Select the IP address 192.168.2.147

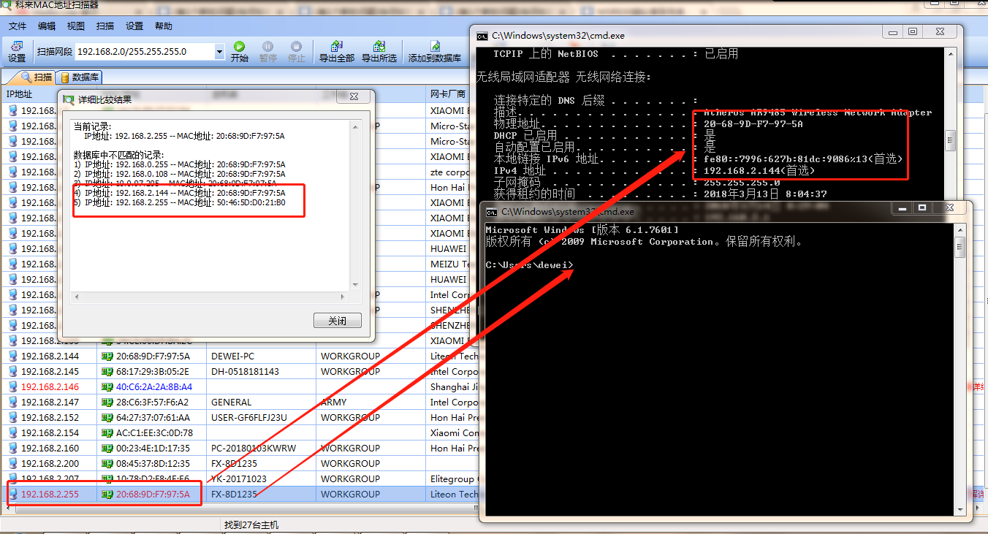click(x=50, y=403)
